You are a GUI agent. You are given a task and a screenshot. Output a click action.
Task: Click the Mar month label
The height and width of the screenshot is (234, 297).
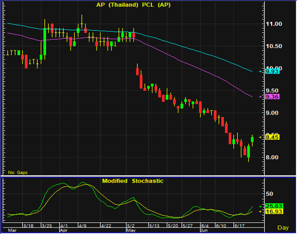pyautogui.click(x=12, y=230)
